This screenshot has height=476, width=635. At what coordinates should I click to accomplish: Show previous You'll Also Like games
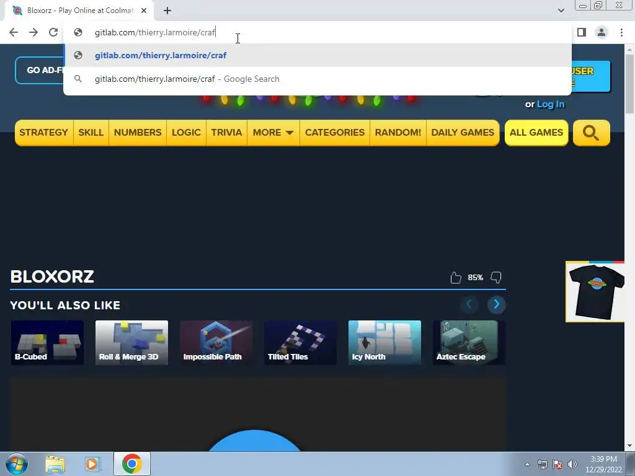(x=469, y=304)
